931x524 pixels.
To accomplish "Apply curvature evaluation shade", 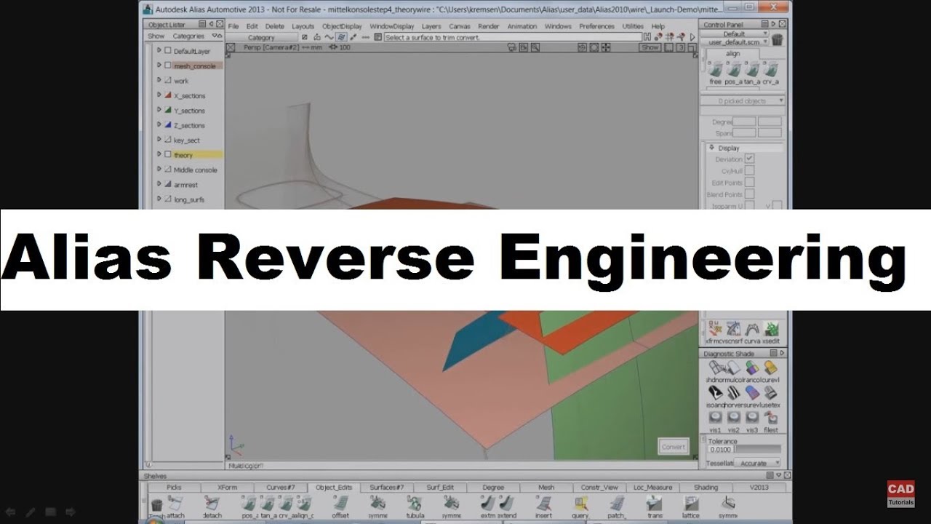I will (x=770, y=368).
